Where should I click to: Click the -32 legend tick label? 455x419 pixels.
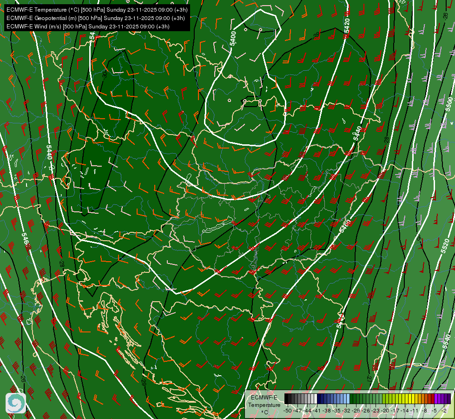[x=346, y=411]
